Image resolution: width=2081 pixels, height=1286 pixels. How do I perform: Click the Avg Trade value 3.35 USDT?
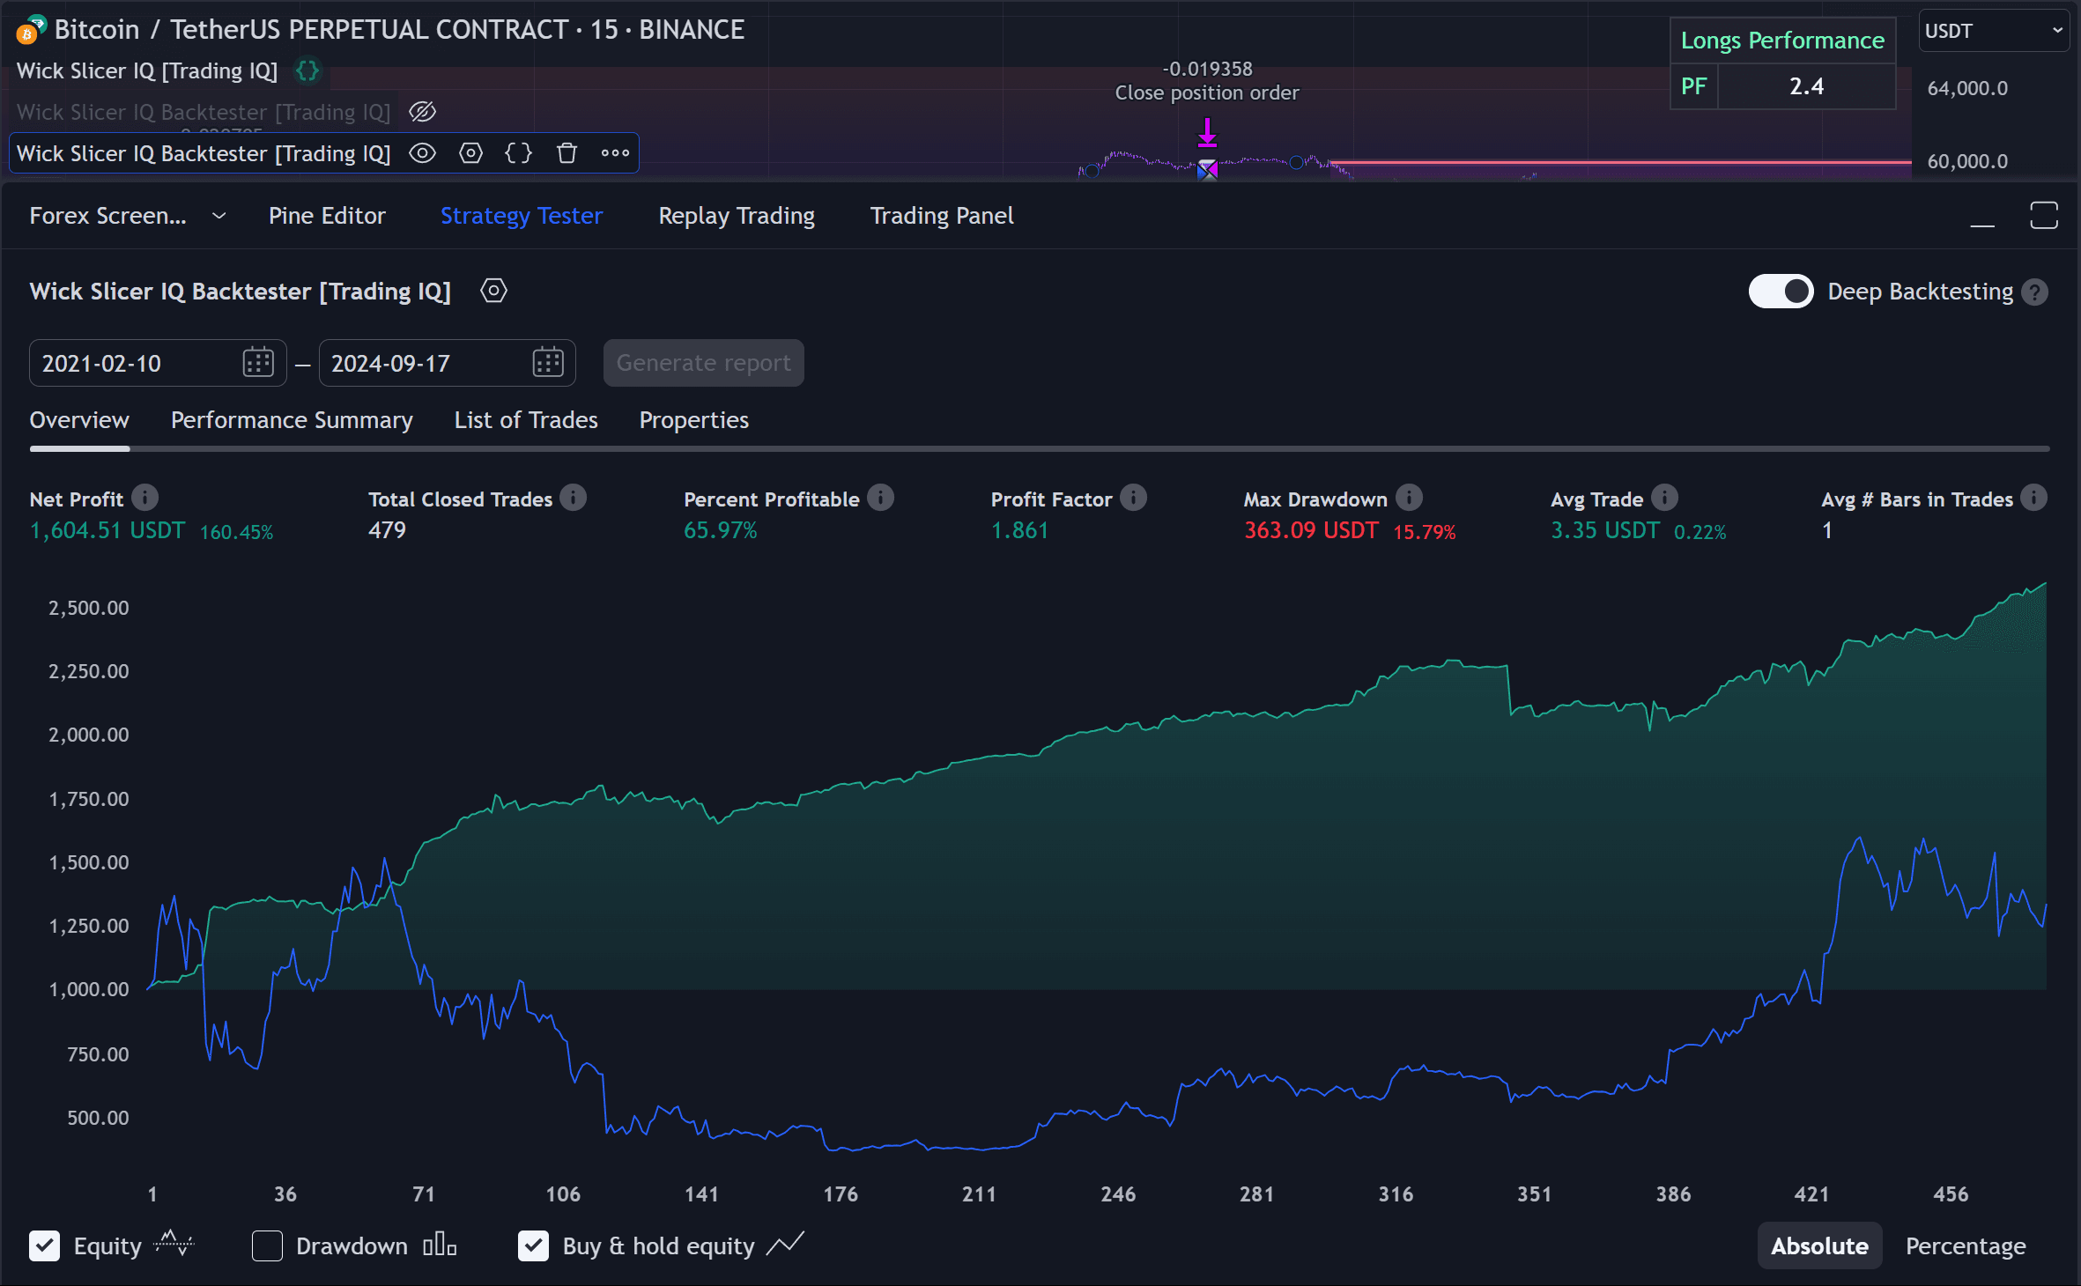pyautogui.click(x=1605, y=530)
